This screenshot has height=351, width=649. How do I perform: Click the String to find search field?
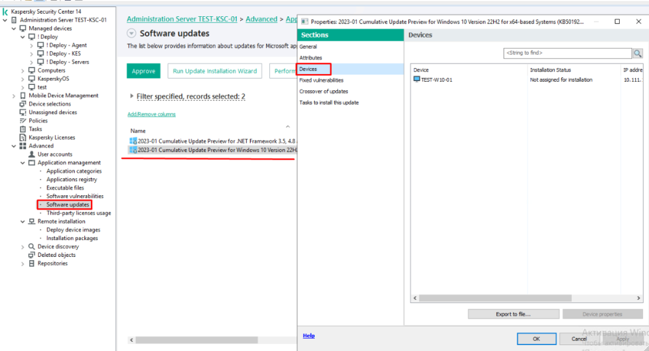click(x=567, y=53)
